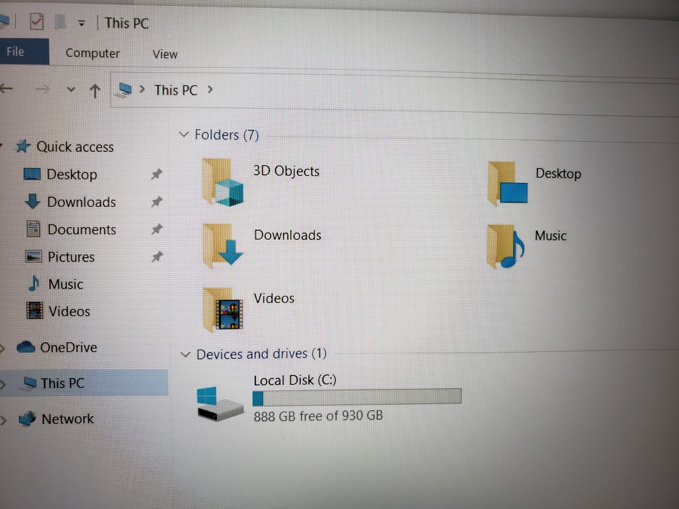Open the Customize Quick Access Toolbar dropdown
The height and width of the screenshot is (509, 679).
tap(81, 23)
